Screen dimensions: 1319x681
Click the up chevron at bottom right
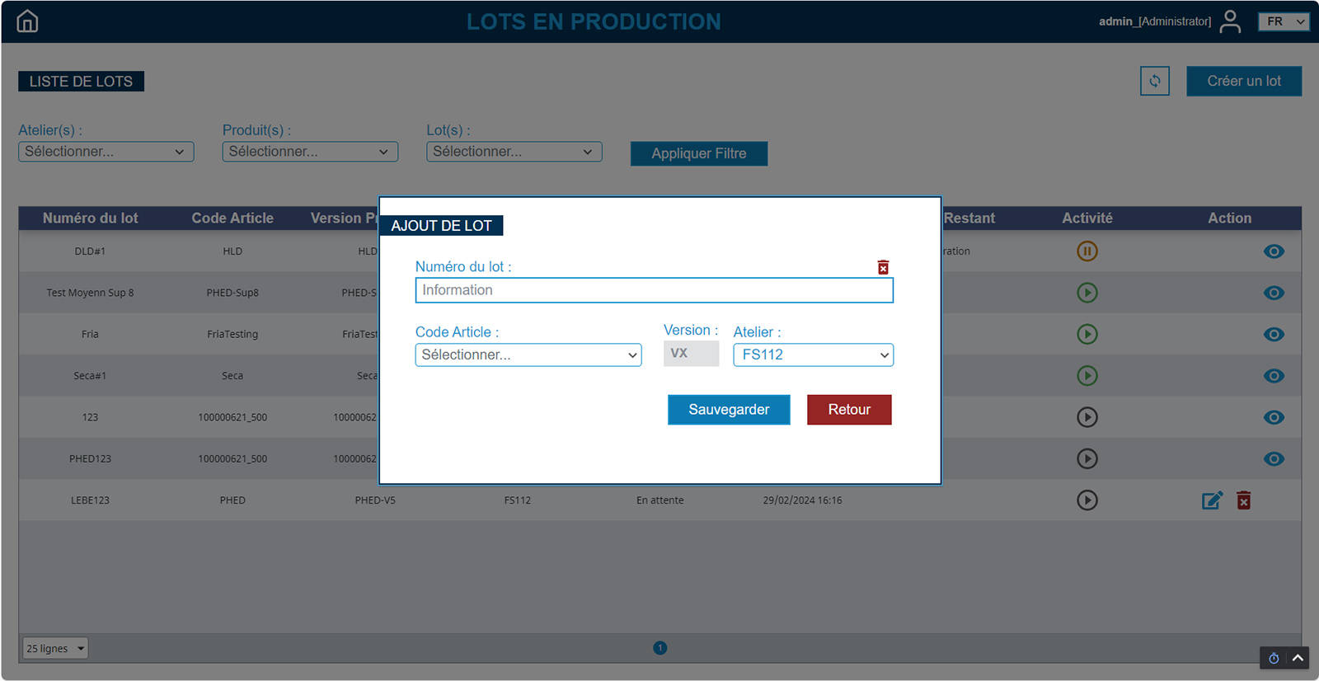tap(1298, 658)
